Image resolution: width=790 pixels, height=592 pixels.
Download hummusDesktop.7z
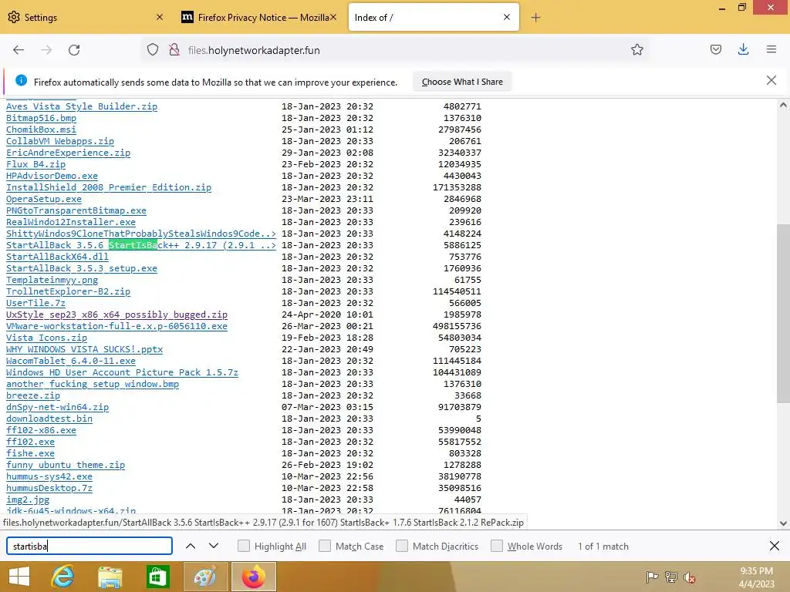tap(49, 488)
